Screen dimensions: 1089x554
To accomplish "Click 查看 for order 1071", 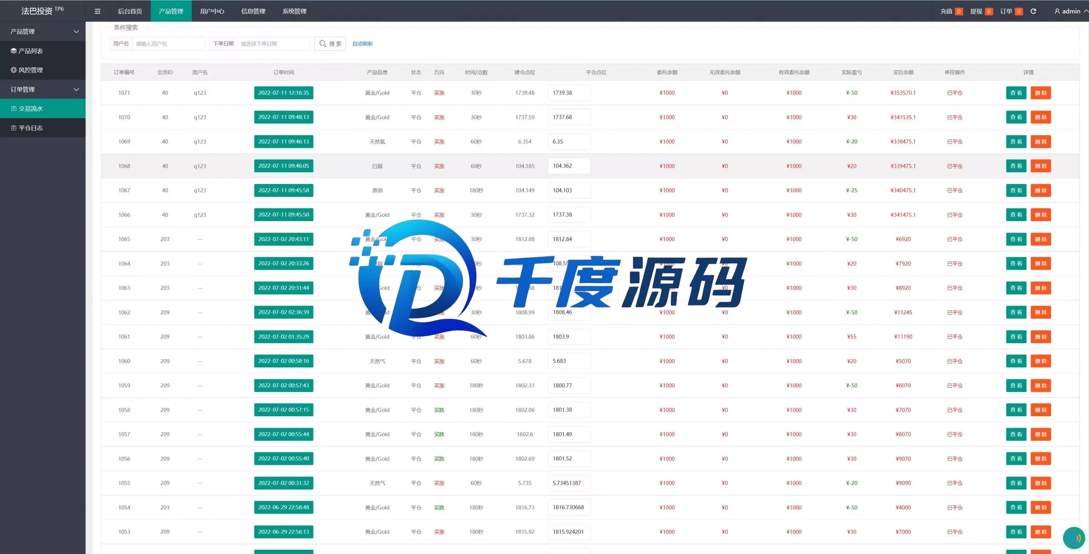I will point(1016,93).
